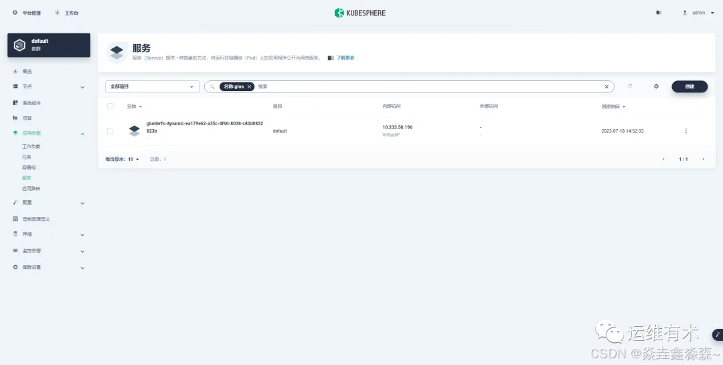Go to 工作负载 workloads page
Screen dimensions: 723x365
click(31, 146)
